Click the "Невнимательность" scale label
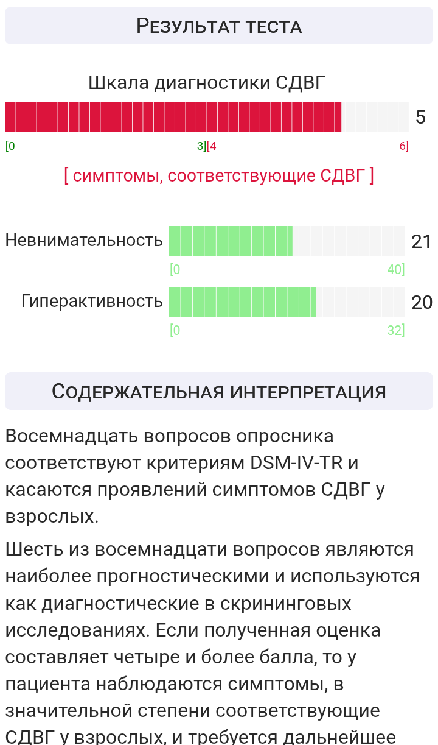438x745 pixels. [x=84, y=241]
